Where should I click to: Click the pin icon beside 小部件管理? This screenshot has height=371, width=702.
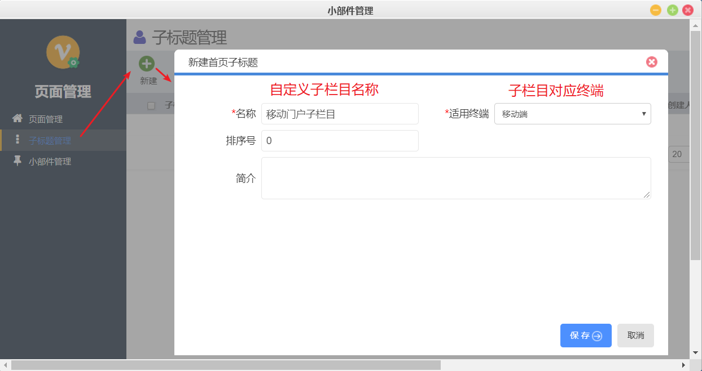coord(17,161)
